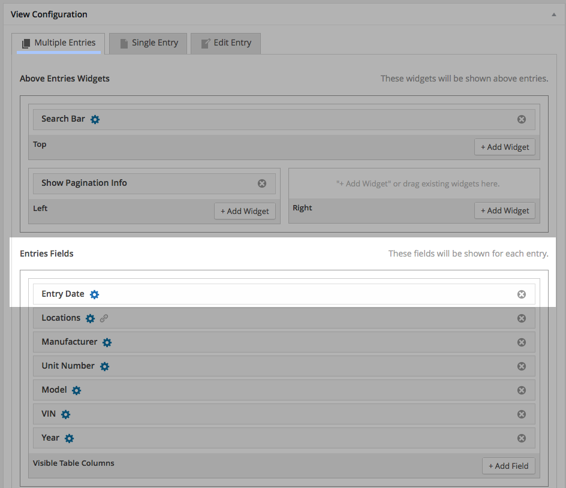Viewport: 566px width, 488px height.
Task: Open Unit Number field settings gear
Action: (x=104, y=366)
